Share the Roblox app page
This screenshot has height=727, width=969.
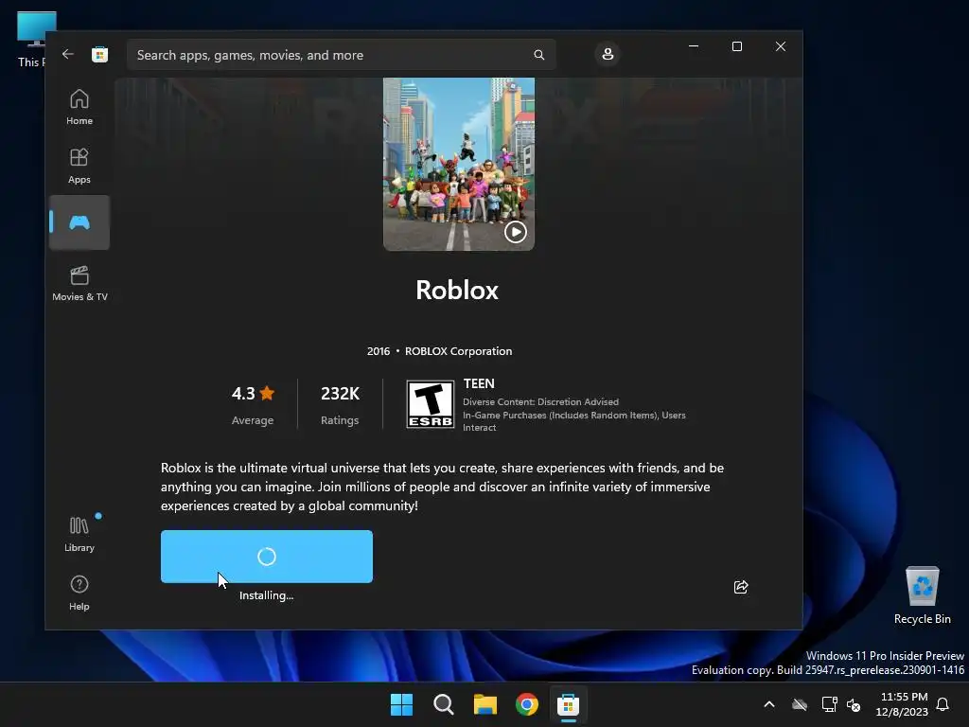point(740,587)
